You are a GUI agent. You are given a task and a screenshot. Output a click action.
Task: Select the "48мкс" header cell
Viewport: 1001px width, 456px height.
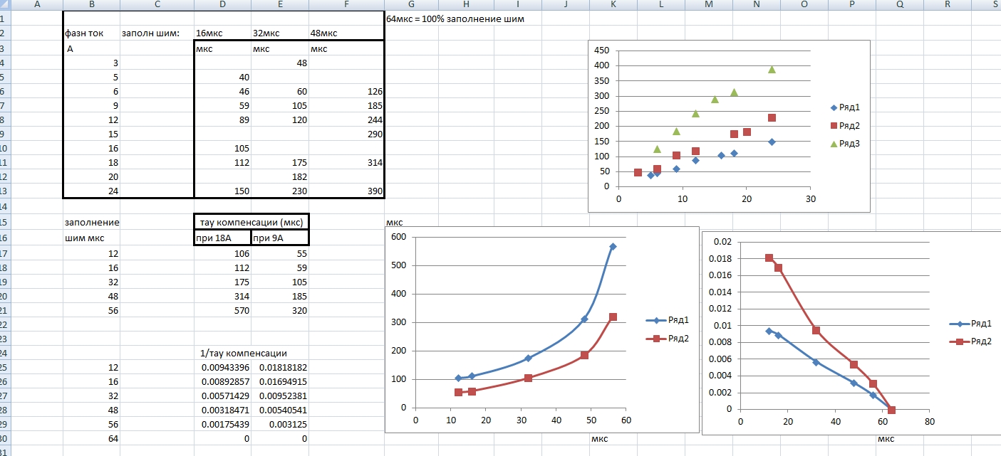click(x=346, y=33)
